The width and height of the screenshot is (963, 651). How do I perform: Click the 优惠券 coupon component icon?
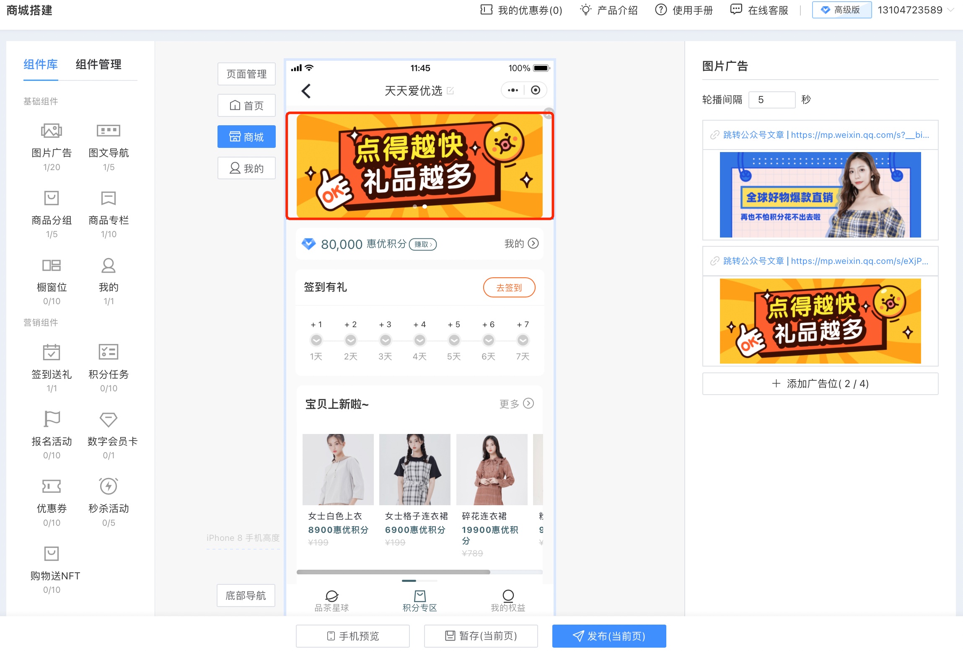coord(51,486)
